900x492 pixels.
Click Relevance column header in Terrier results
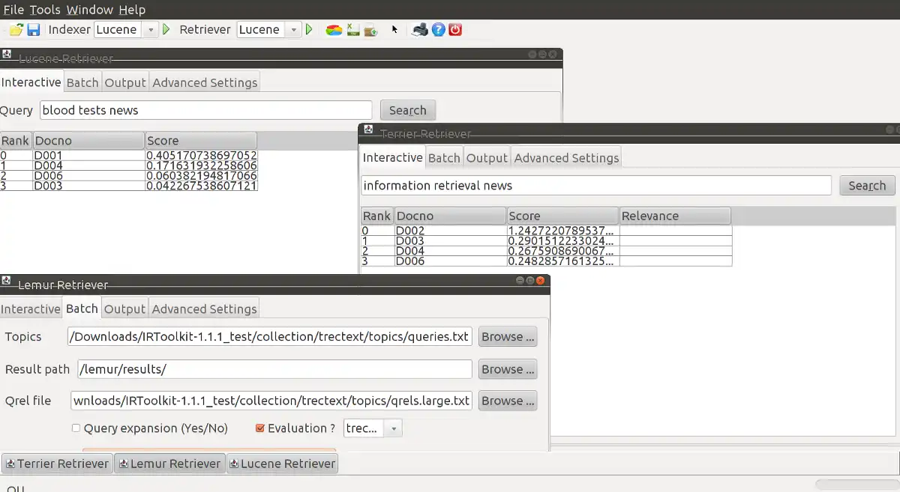[675, 216]
